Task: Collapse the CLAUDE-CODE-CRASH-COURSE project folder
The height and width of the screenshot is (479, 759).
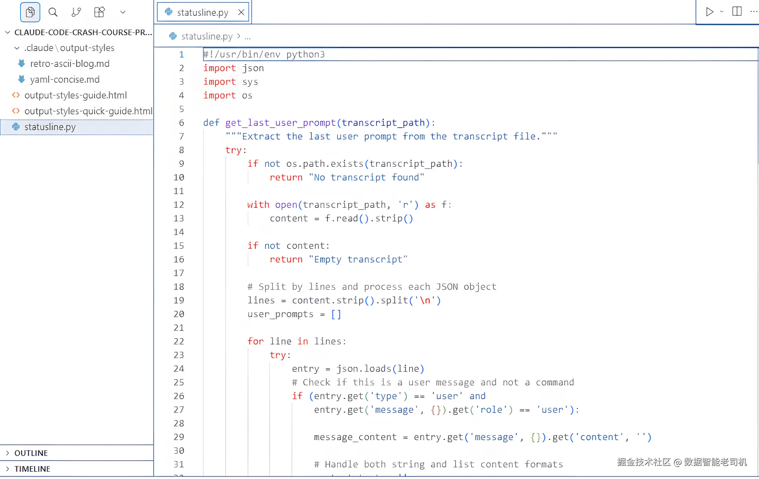Action: (x=8, y=32)
